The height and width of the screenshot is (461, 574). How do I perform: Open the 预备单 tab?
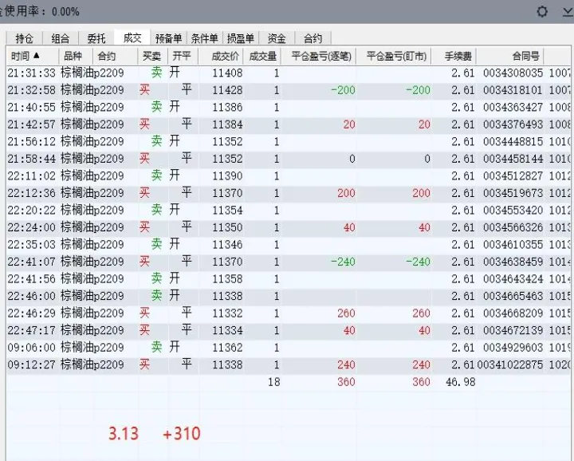168,38
